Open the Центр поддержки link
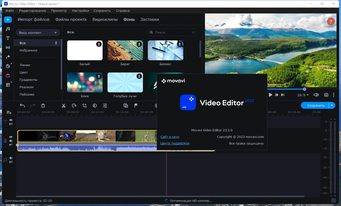 coord(175,143)
